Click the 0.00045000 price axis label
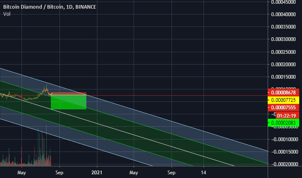302x178 pixels. point(283,2)
